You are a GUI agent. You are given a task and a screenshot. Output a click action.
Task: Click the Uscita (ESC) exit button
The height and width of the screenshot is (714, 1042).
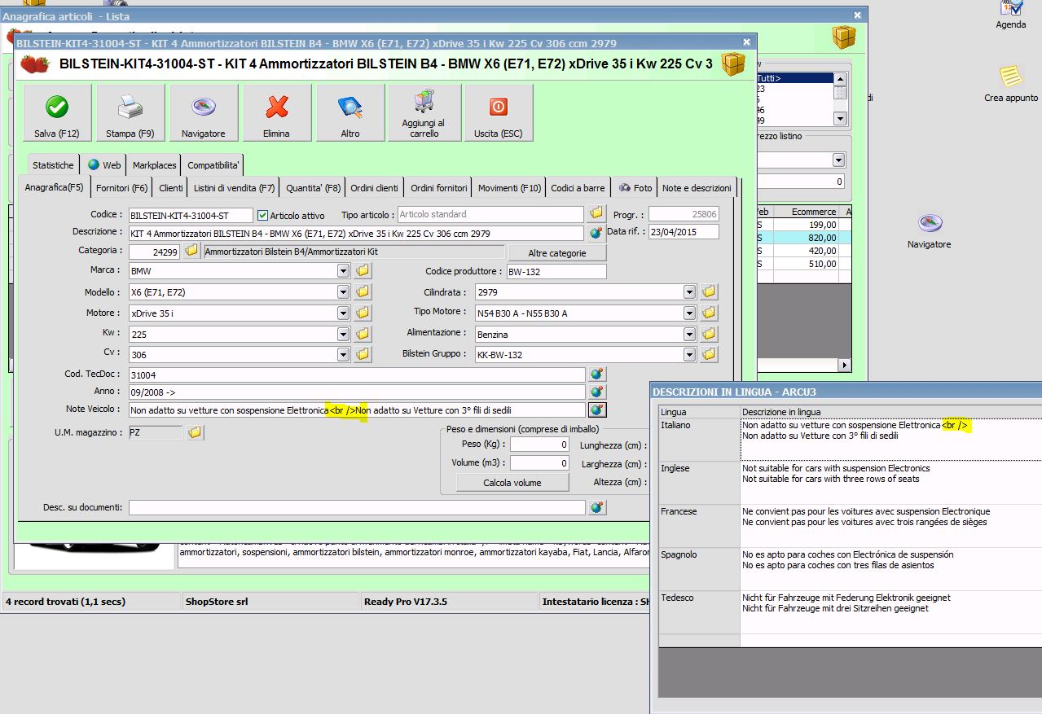point(499,113)
